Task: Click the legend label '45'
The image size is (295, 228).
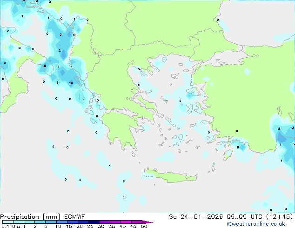Action: click(133, 226)
